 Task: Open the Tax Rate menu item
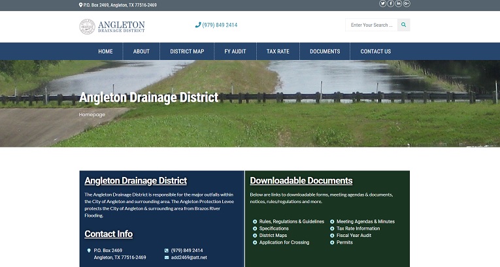tap(278, 52)
